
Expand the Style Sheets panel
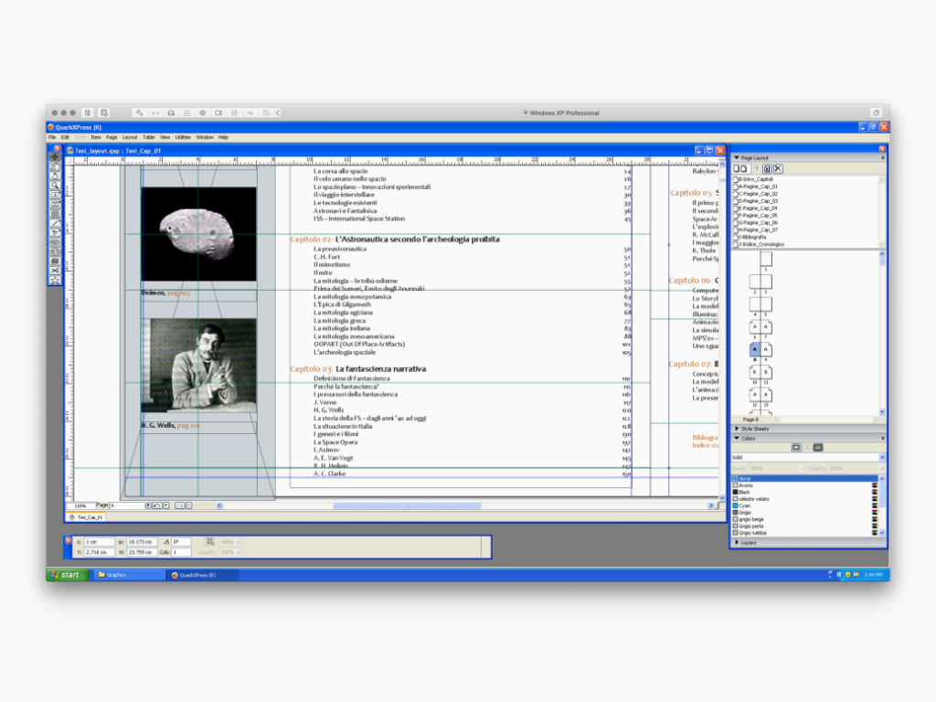pos(737,429)
